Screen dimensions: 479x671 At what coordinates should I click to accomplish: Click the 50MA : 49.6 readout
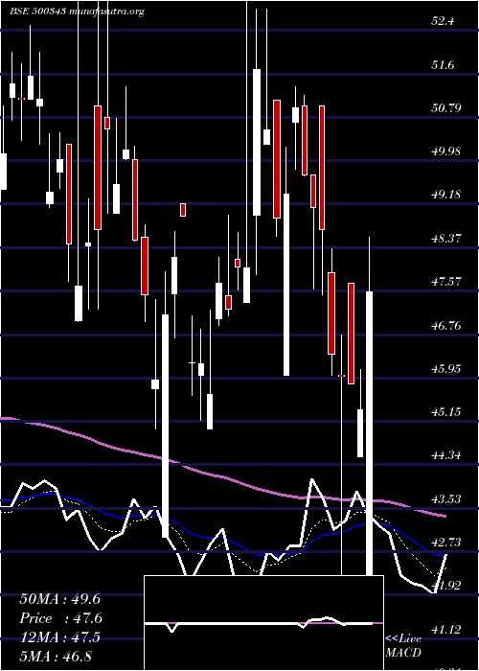[59, 599]
